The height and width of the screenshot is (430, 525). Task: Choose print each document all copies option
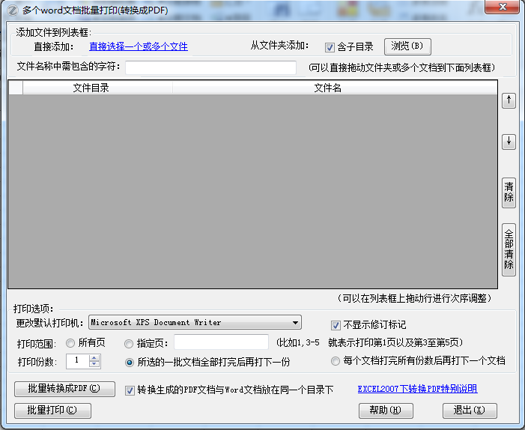[336, 361]
